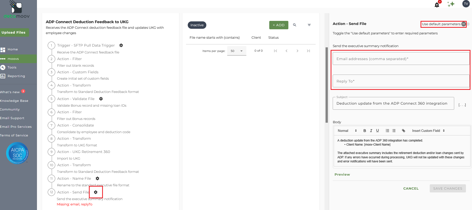Click the Reply To input field

(x=401, y=81)
